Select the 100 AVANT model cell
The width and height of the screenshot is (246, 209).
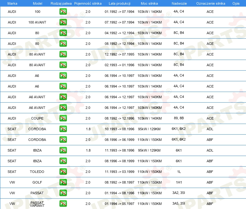[37, 22]
